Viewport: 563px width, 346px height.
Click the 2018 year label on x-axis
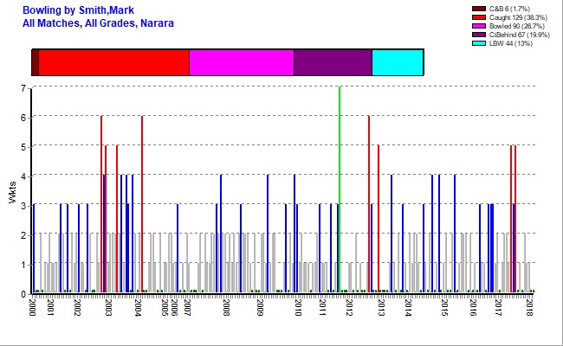click(529, 309)
